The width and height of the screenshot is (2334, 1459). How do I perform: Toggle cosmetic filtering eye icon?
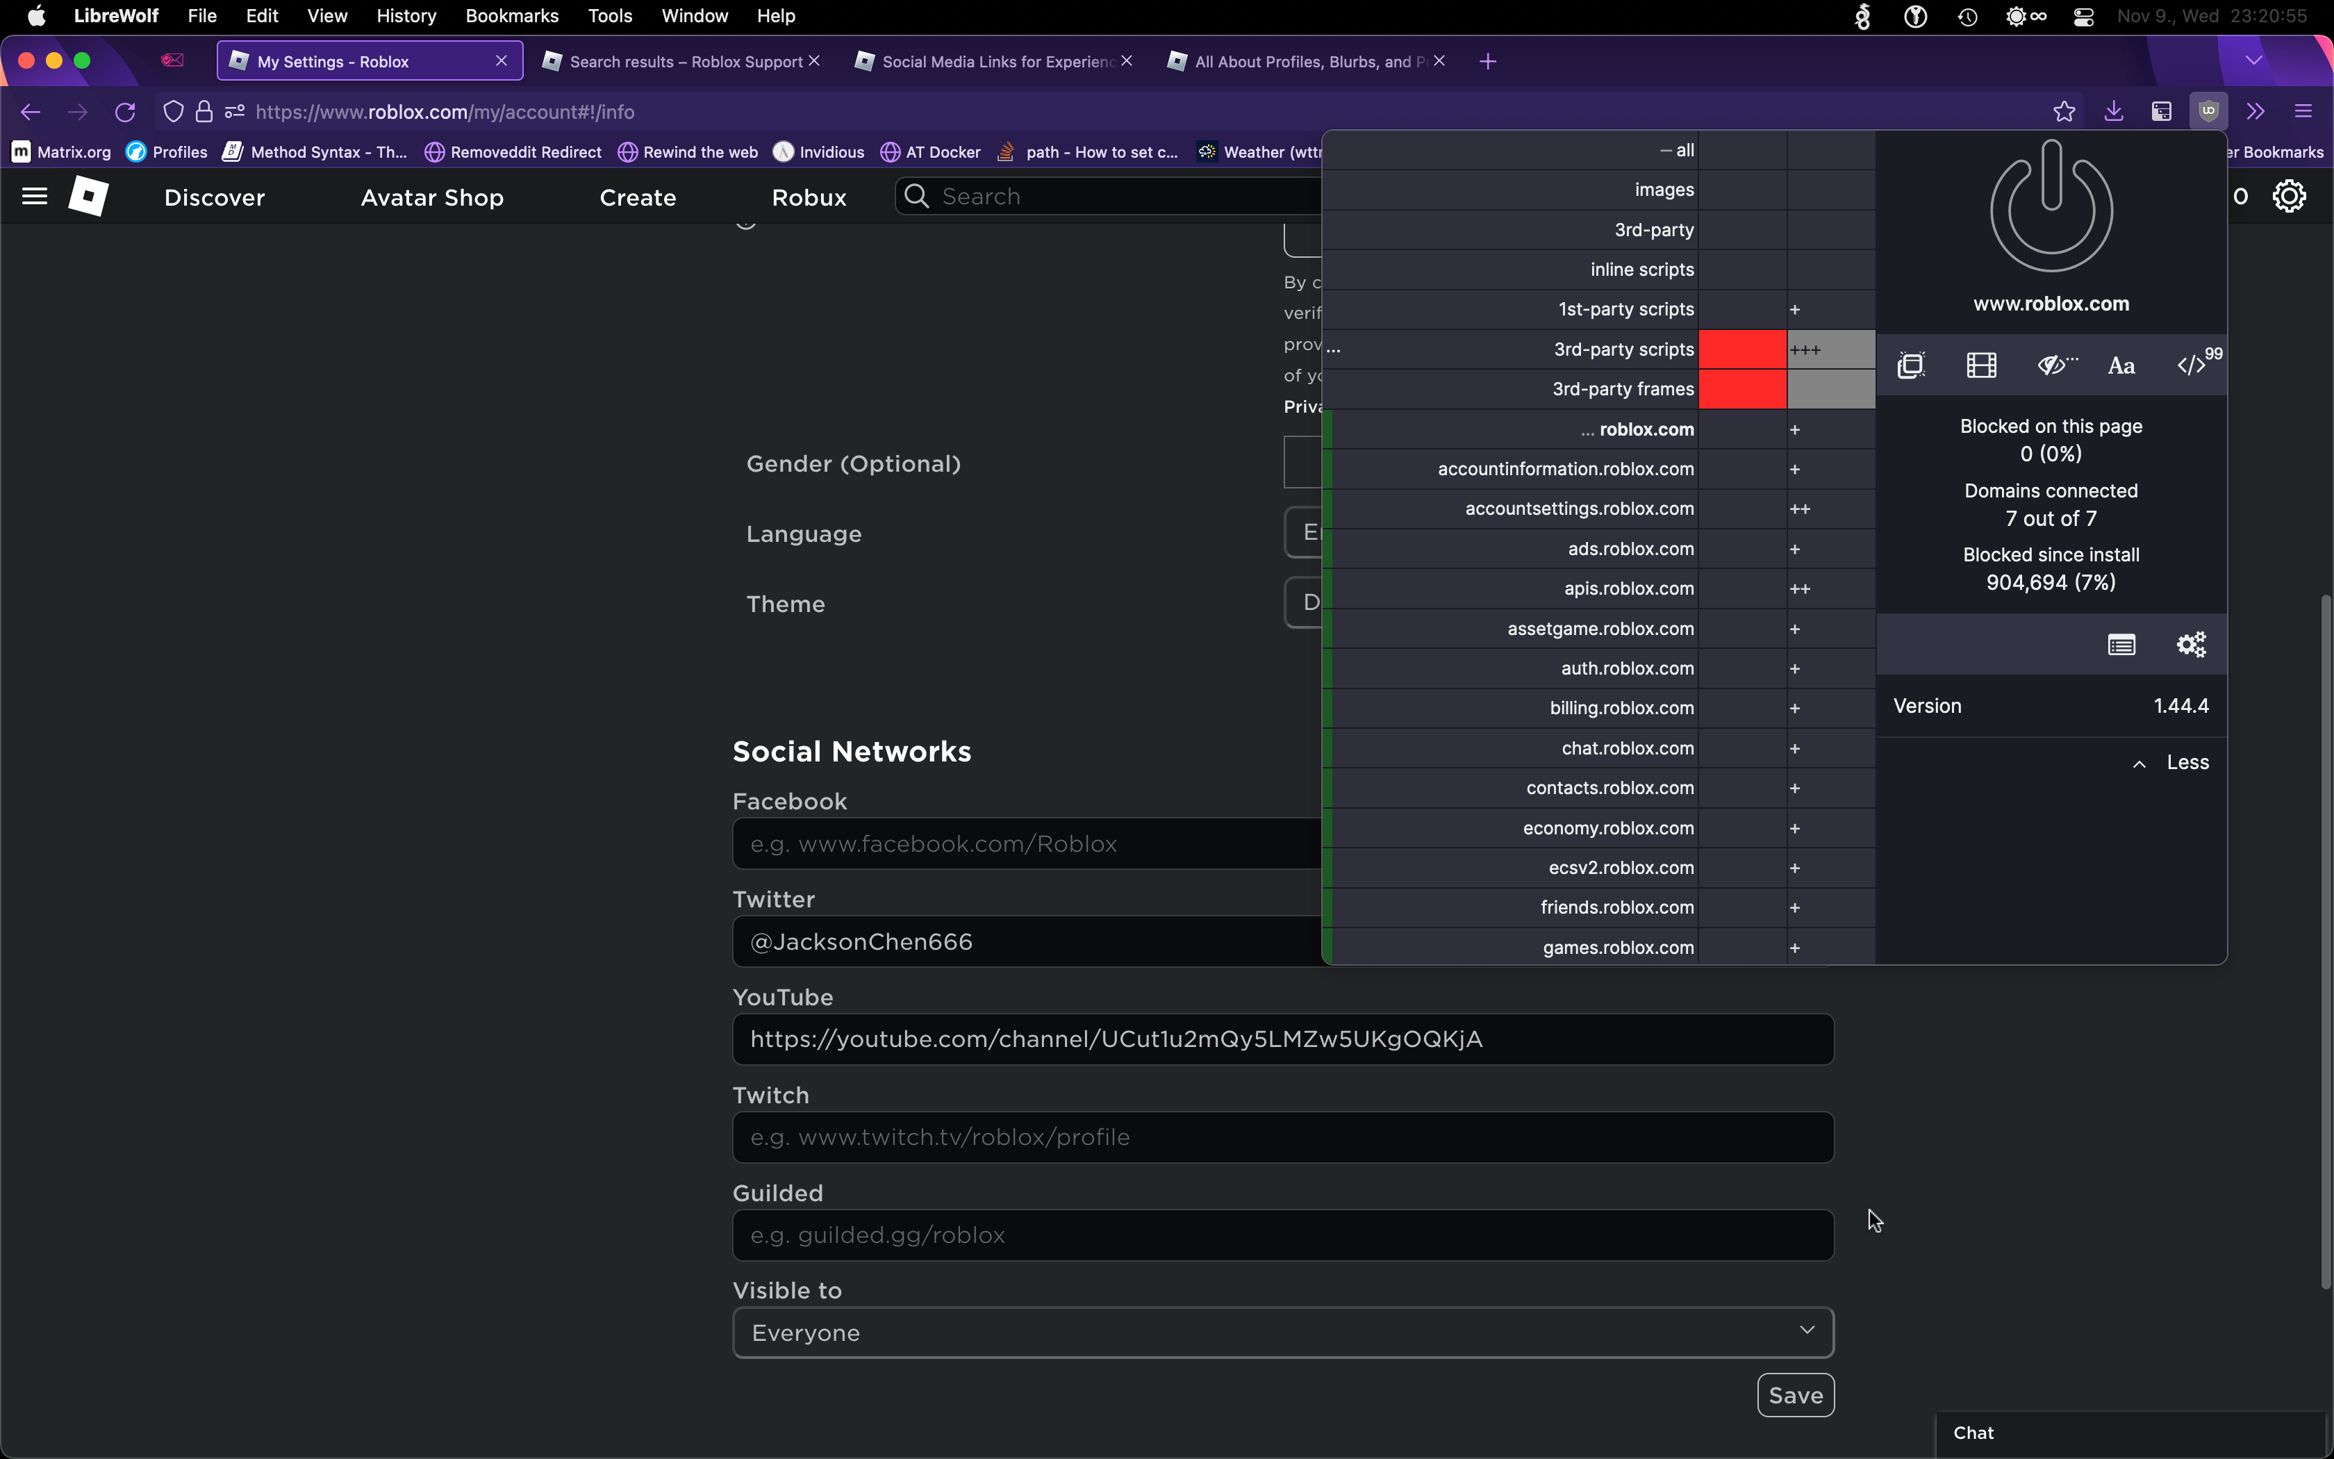[x=2054, y=365]
